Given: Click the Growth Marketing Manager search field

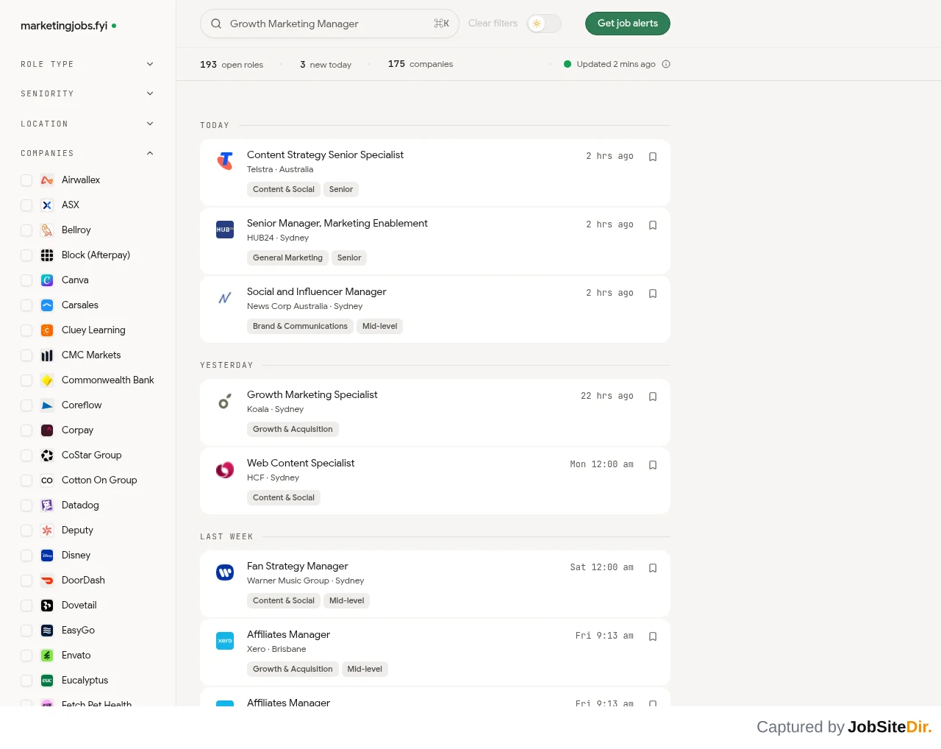Looking at the screenshot, I should (x=329, y=24).
